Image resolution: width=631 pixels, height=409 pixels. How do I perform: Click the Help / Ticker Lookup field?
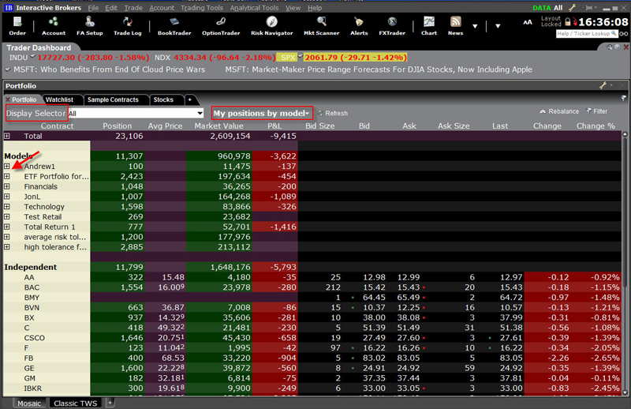(x=587, y=33)
